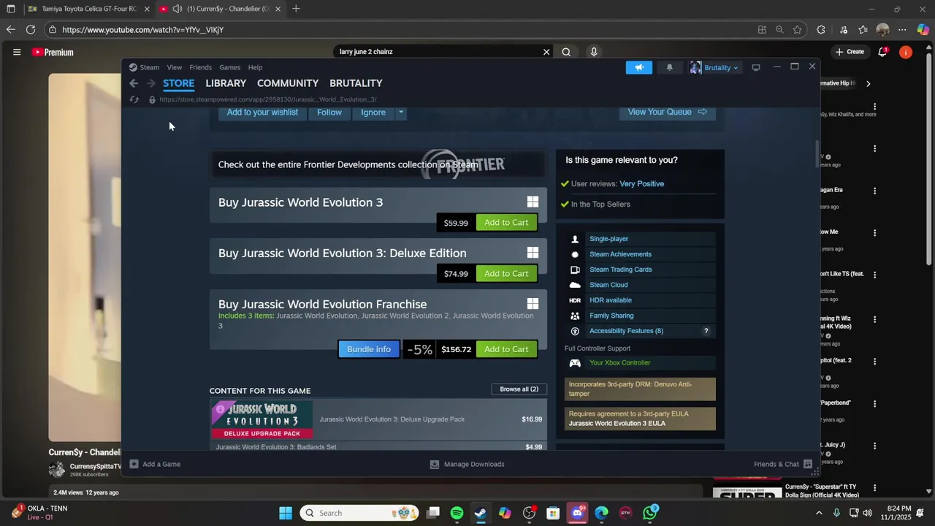
Task: Open the View menu in Steam
Action: [174, 67]
